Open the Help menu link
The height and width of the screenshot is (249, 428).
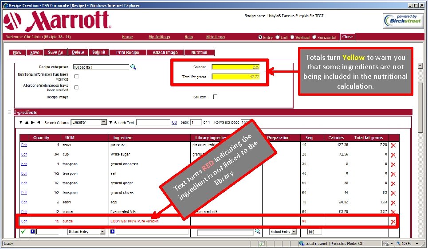point(188,37)
